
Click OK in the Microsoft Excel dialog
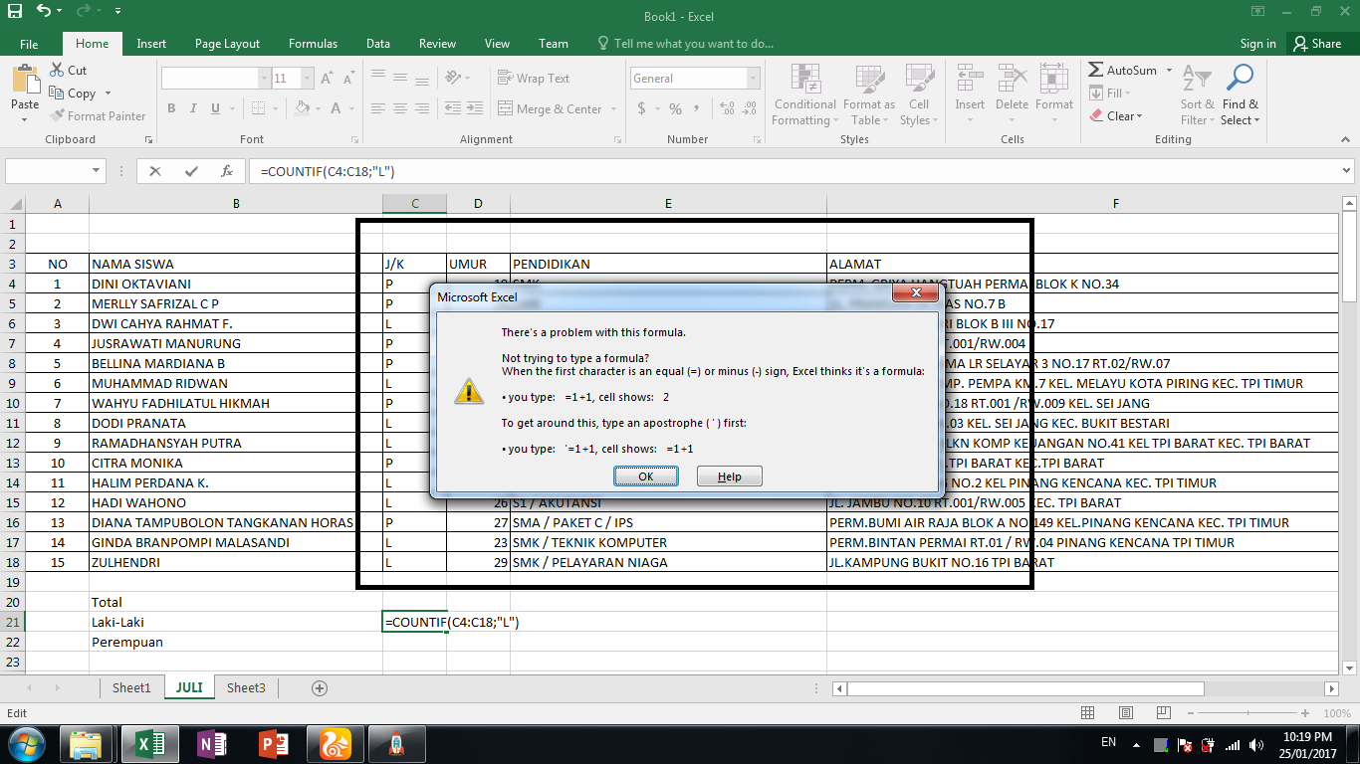pos(646,477)
